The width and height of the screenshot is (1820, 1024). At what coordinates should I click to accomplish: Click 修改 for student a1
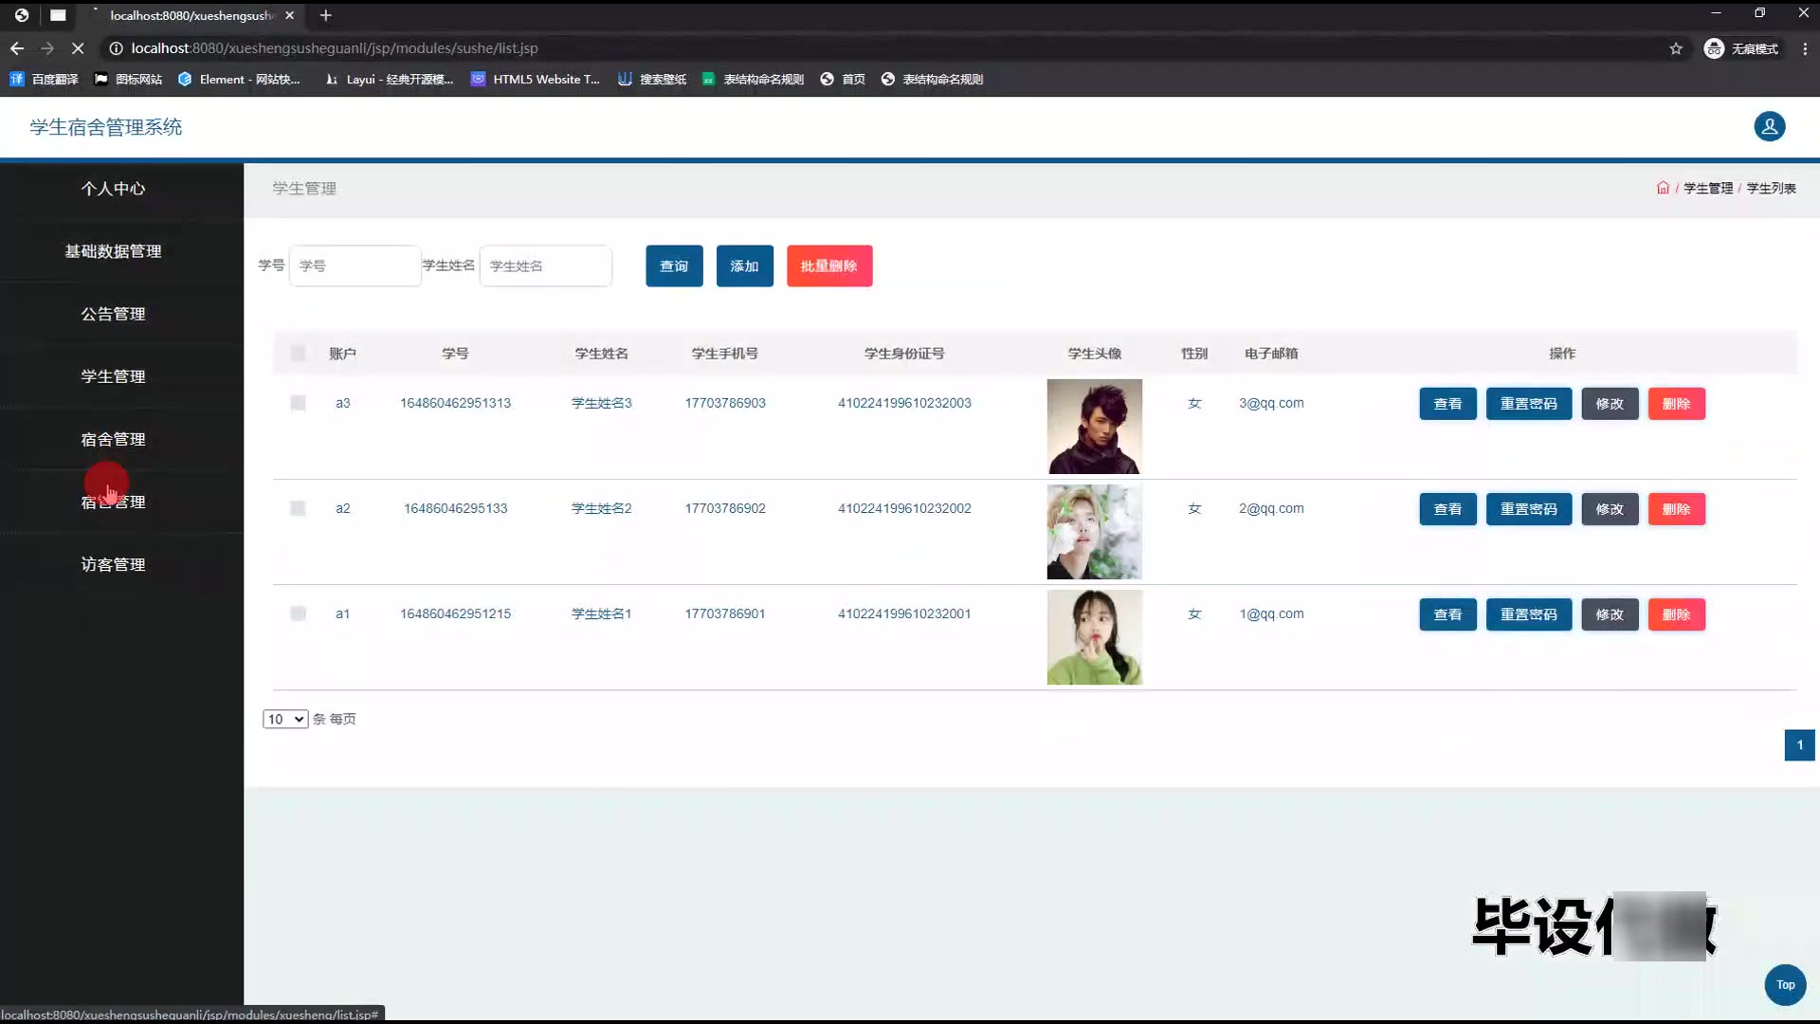click(x=1610, y=613)
